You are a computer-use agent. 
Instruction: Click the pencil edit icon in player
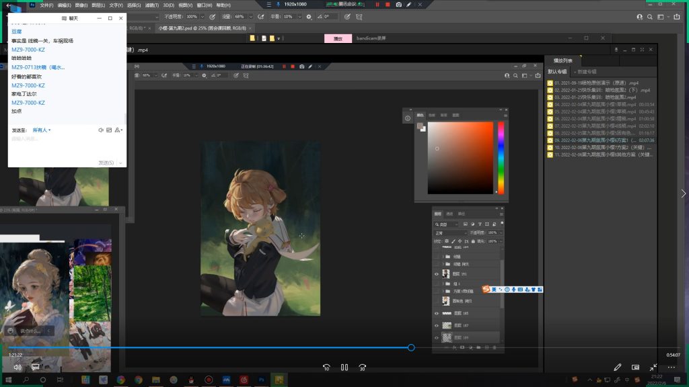(x=617, y=367)
